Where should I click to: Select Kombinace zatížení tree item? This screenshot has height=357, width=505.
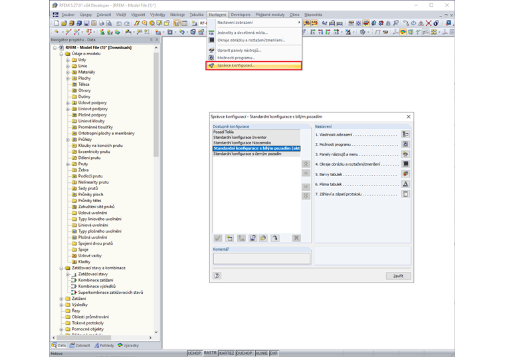96,281
